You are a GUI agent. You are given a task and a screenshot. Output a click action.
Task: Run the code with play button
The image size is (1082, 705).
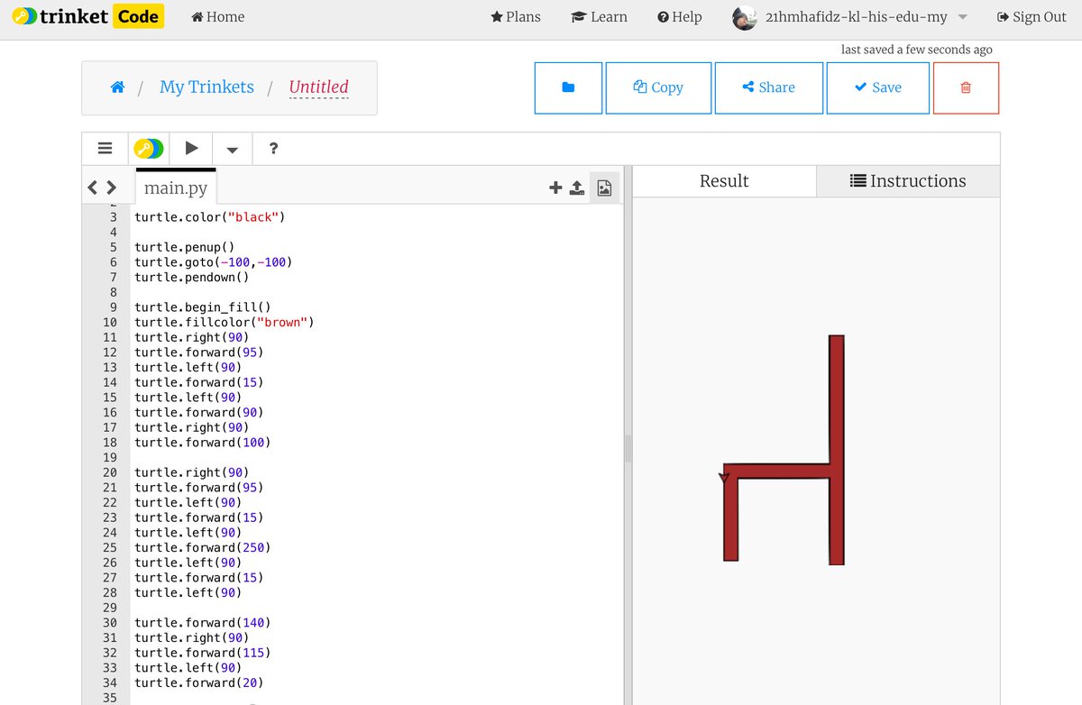[x=191, y=148]
